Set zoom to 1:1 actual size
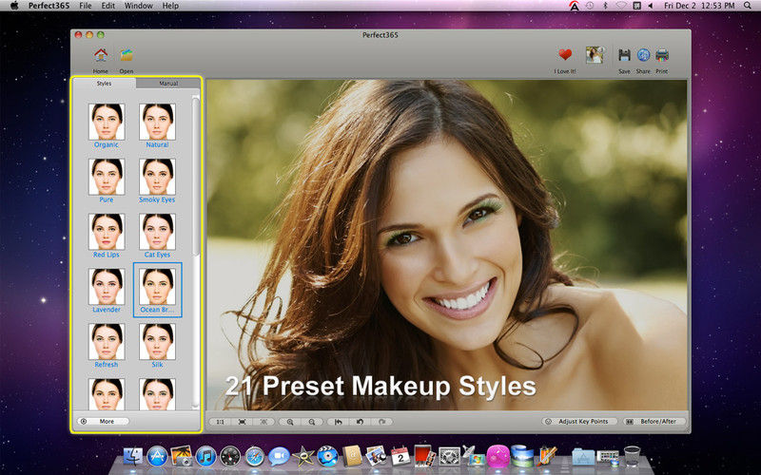Viewport: 761px width, 475px height. tap(220, 421)
